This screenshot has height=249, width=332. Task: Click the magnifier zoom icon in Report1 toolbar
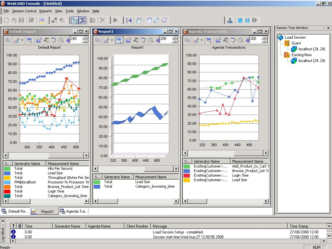[151, 40]
